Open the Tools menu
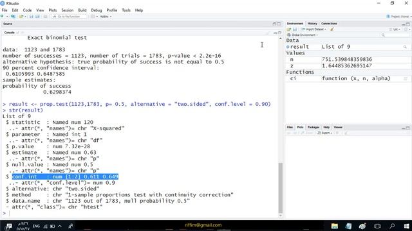The image size is (412, 231). 126,10
